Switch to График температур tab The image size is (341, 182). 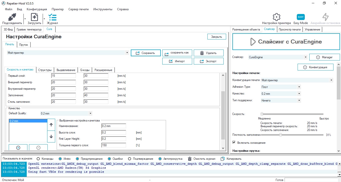29,29
